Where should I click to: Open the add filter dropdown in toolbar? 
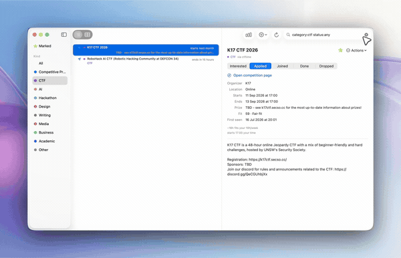(263, 35)
